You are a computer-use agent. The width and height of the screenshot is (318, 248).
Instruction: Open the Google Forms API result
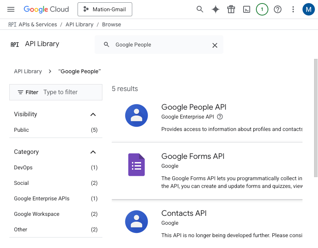193,156
